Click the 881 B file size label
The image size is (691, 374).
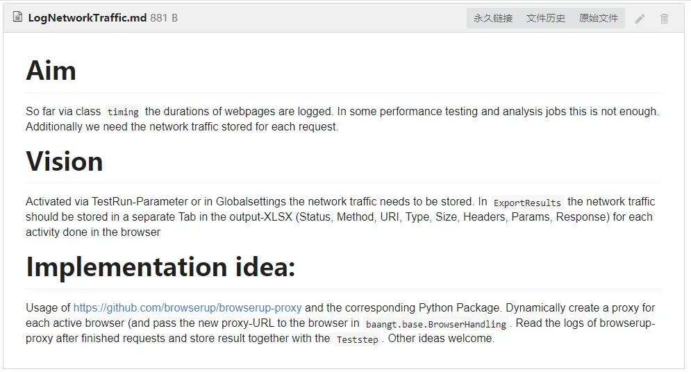(x=164, y=18)
